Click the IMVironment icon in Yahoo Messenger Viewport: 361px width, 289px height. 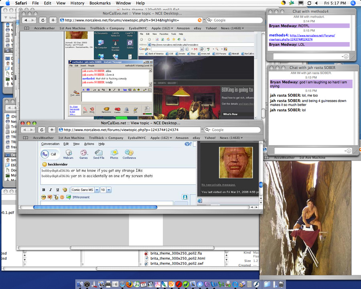pos(69,197)
